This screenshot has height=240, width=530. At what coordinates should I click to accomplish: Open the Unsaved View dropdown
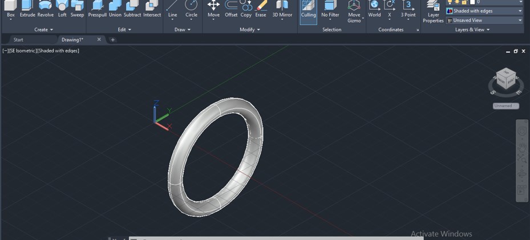(484, 21)
